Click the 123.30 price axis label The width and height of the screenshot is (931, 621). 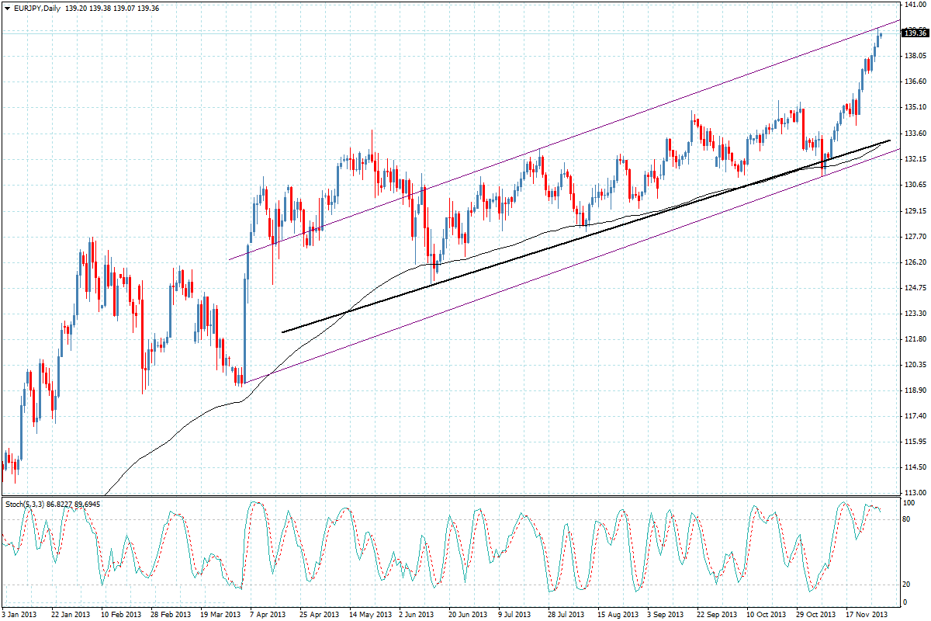point(915,314)
